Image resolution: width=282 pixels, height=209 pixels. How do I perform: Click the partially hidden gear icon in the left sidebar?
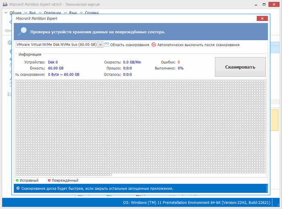point(10,43)
